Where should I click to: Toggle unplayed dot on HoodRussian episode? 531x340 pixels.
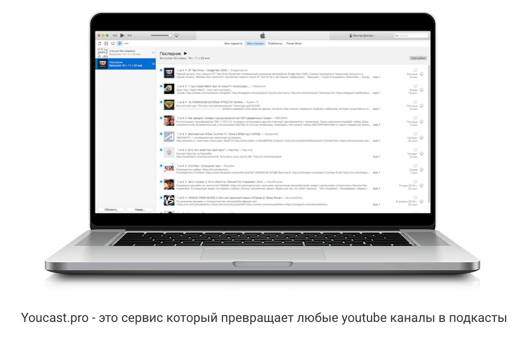161,182
